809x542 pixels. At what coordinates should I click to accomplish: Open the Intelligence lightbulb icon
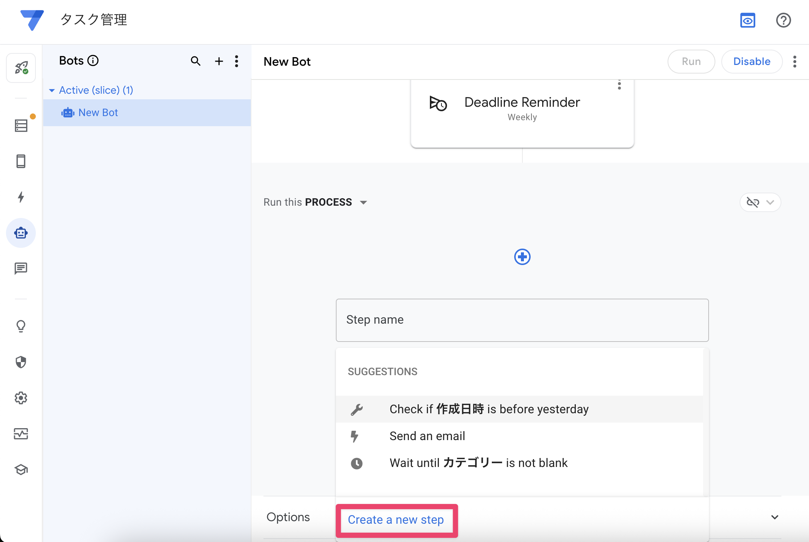tap(21, 326)
